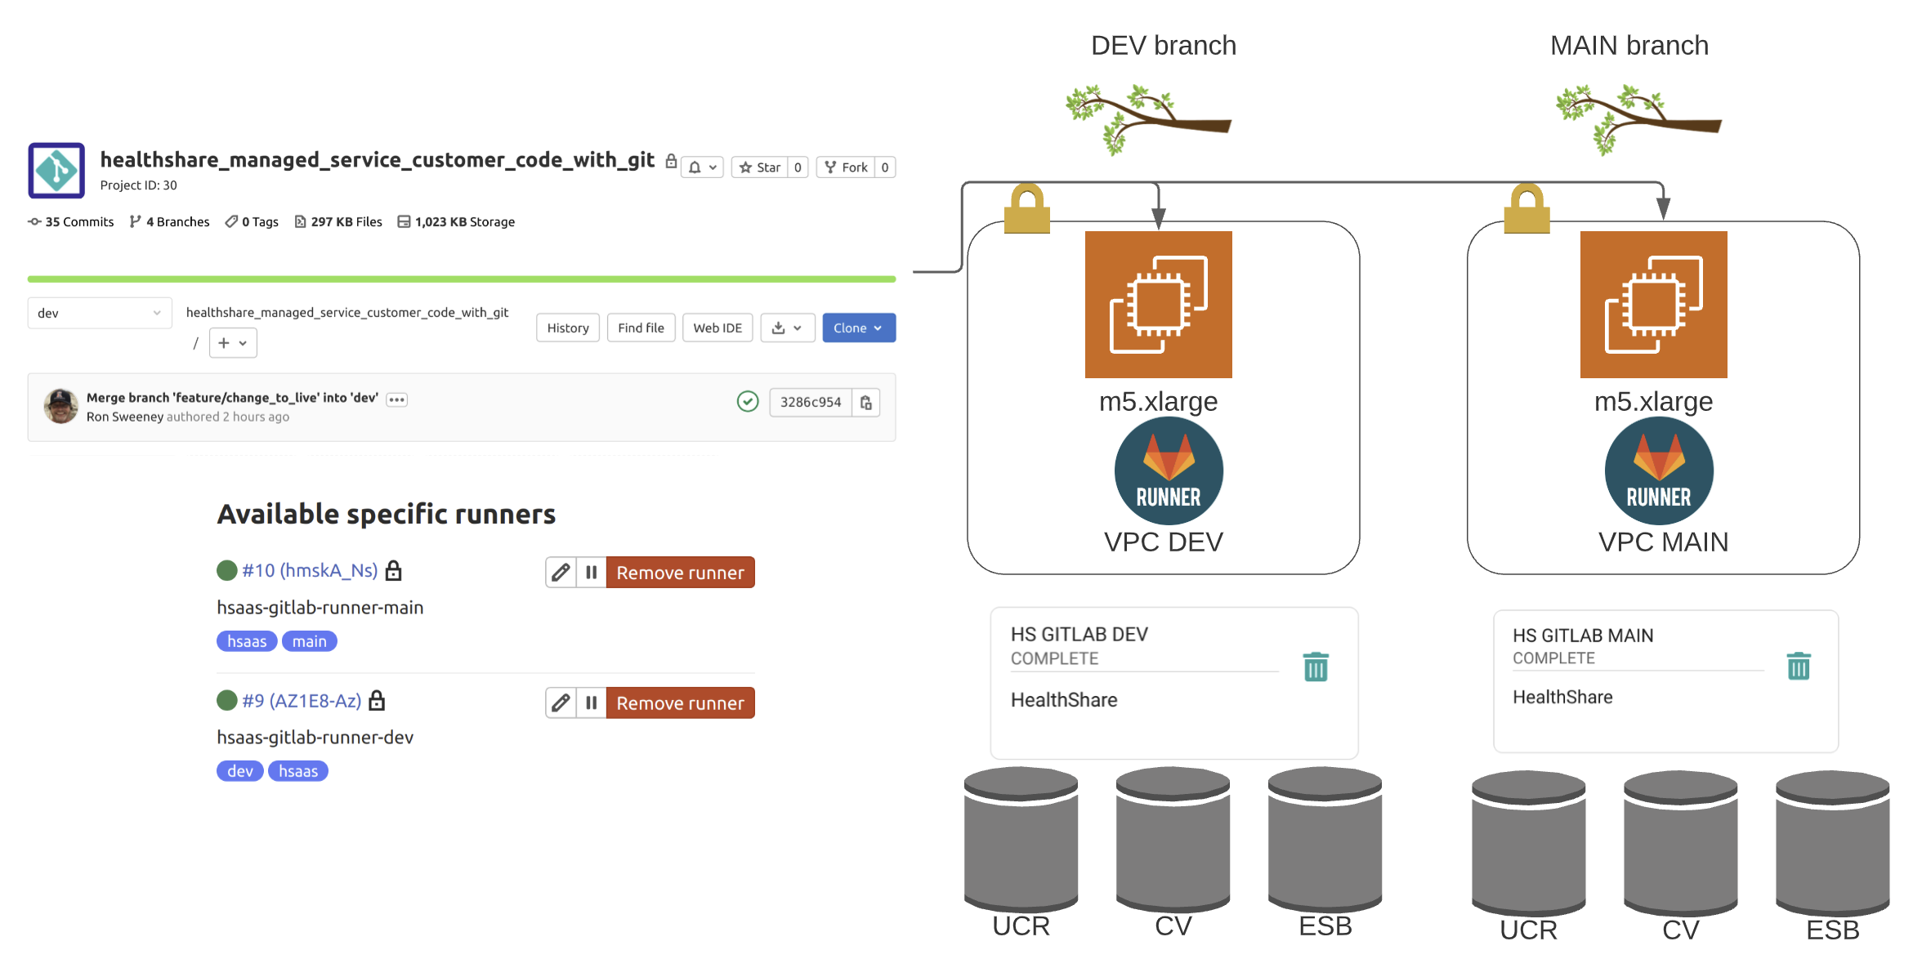The height and width of the screenshot is (959, 1922).
Task: Click the GitLab RUNNER badge in VPC MAIN
Action: click(1659, 471)
